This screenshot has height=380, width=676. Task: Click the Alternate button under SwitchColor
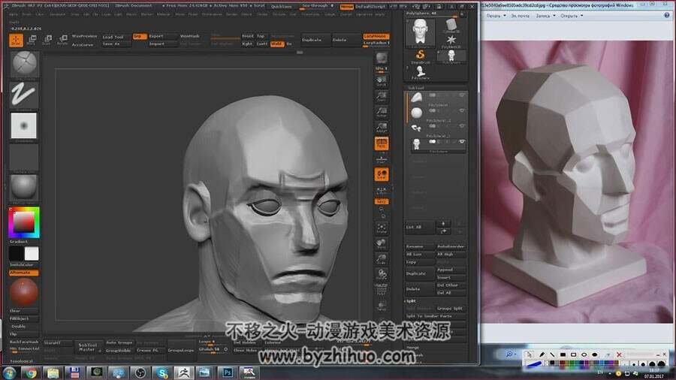pos(24,273)
